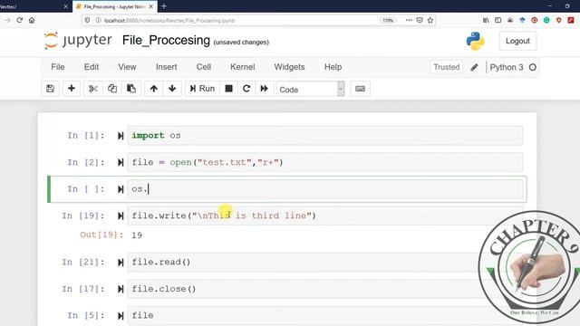Open the Edit menu

92,67
